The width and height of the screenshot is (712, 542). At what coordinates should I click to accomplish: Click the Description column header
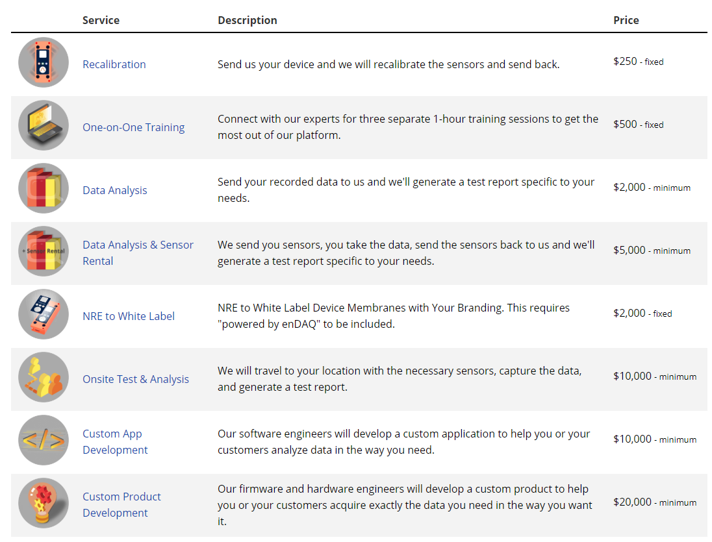[x=248, y=20]
